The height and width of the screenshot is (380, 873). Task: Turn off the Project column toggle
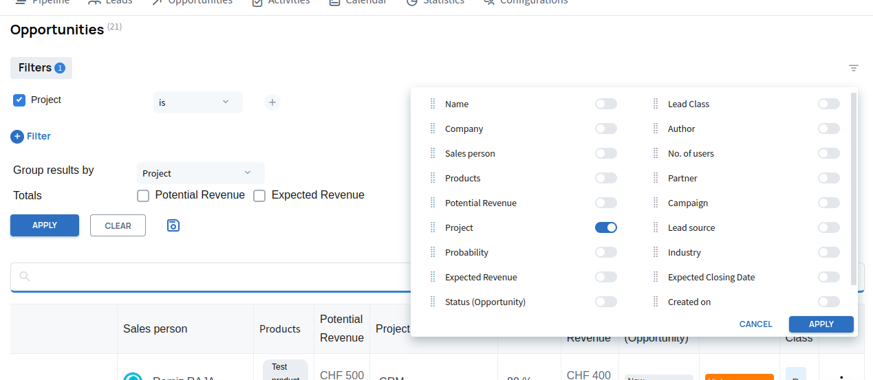(606, 228)
